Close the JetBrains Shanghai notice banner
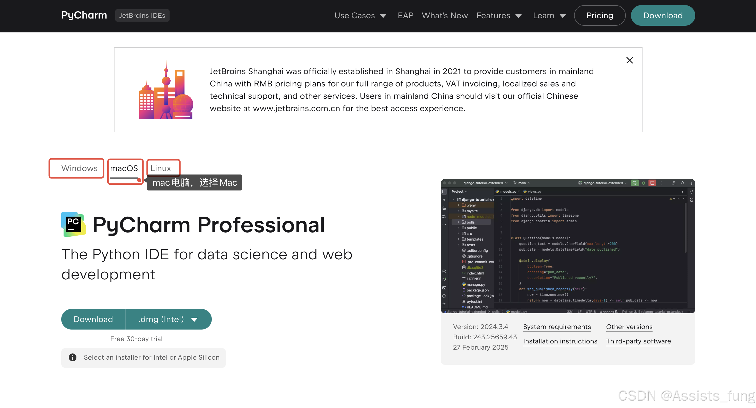756x408 pixels. point(629,60)
